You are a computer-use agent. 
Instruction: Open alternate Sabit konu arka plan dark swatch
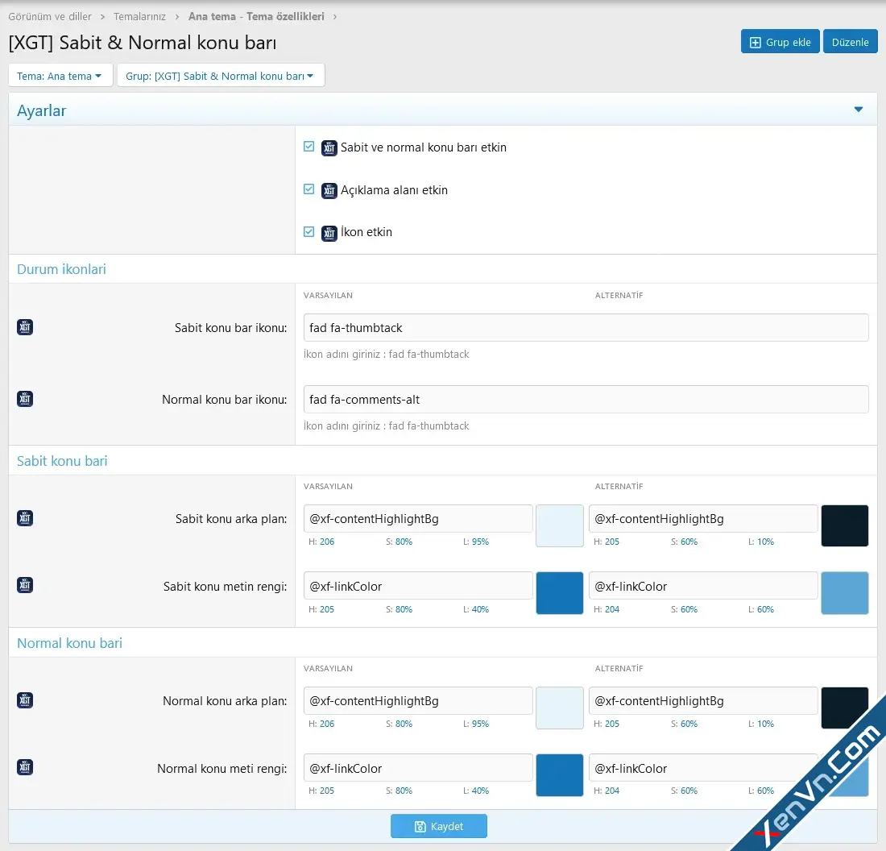tap(844, 526)
